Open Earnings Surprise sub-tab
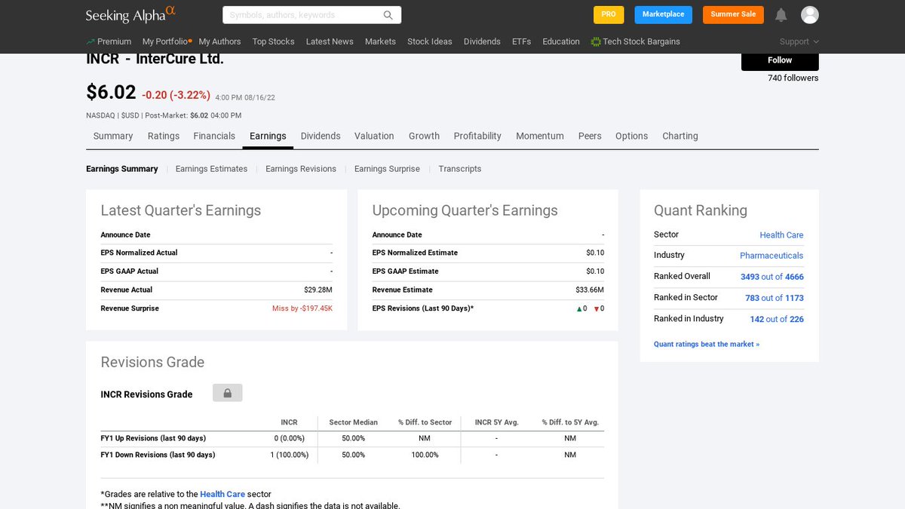905x509 pixels. (x=387, y=169)
